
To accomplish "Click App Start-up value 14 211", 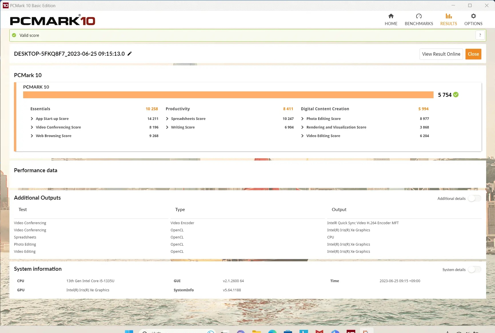I will point(153,119).
